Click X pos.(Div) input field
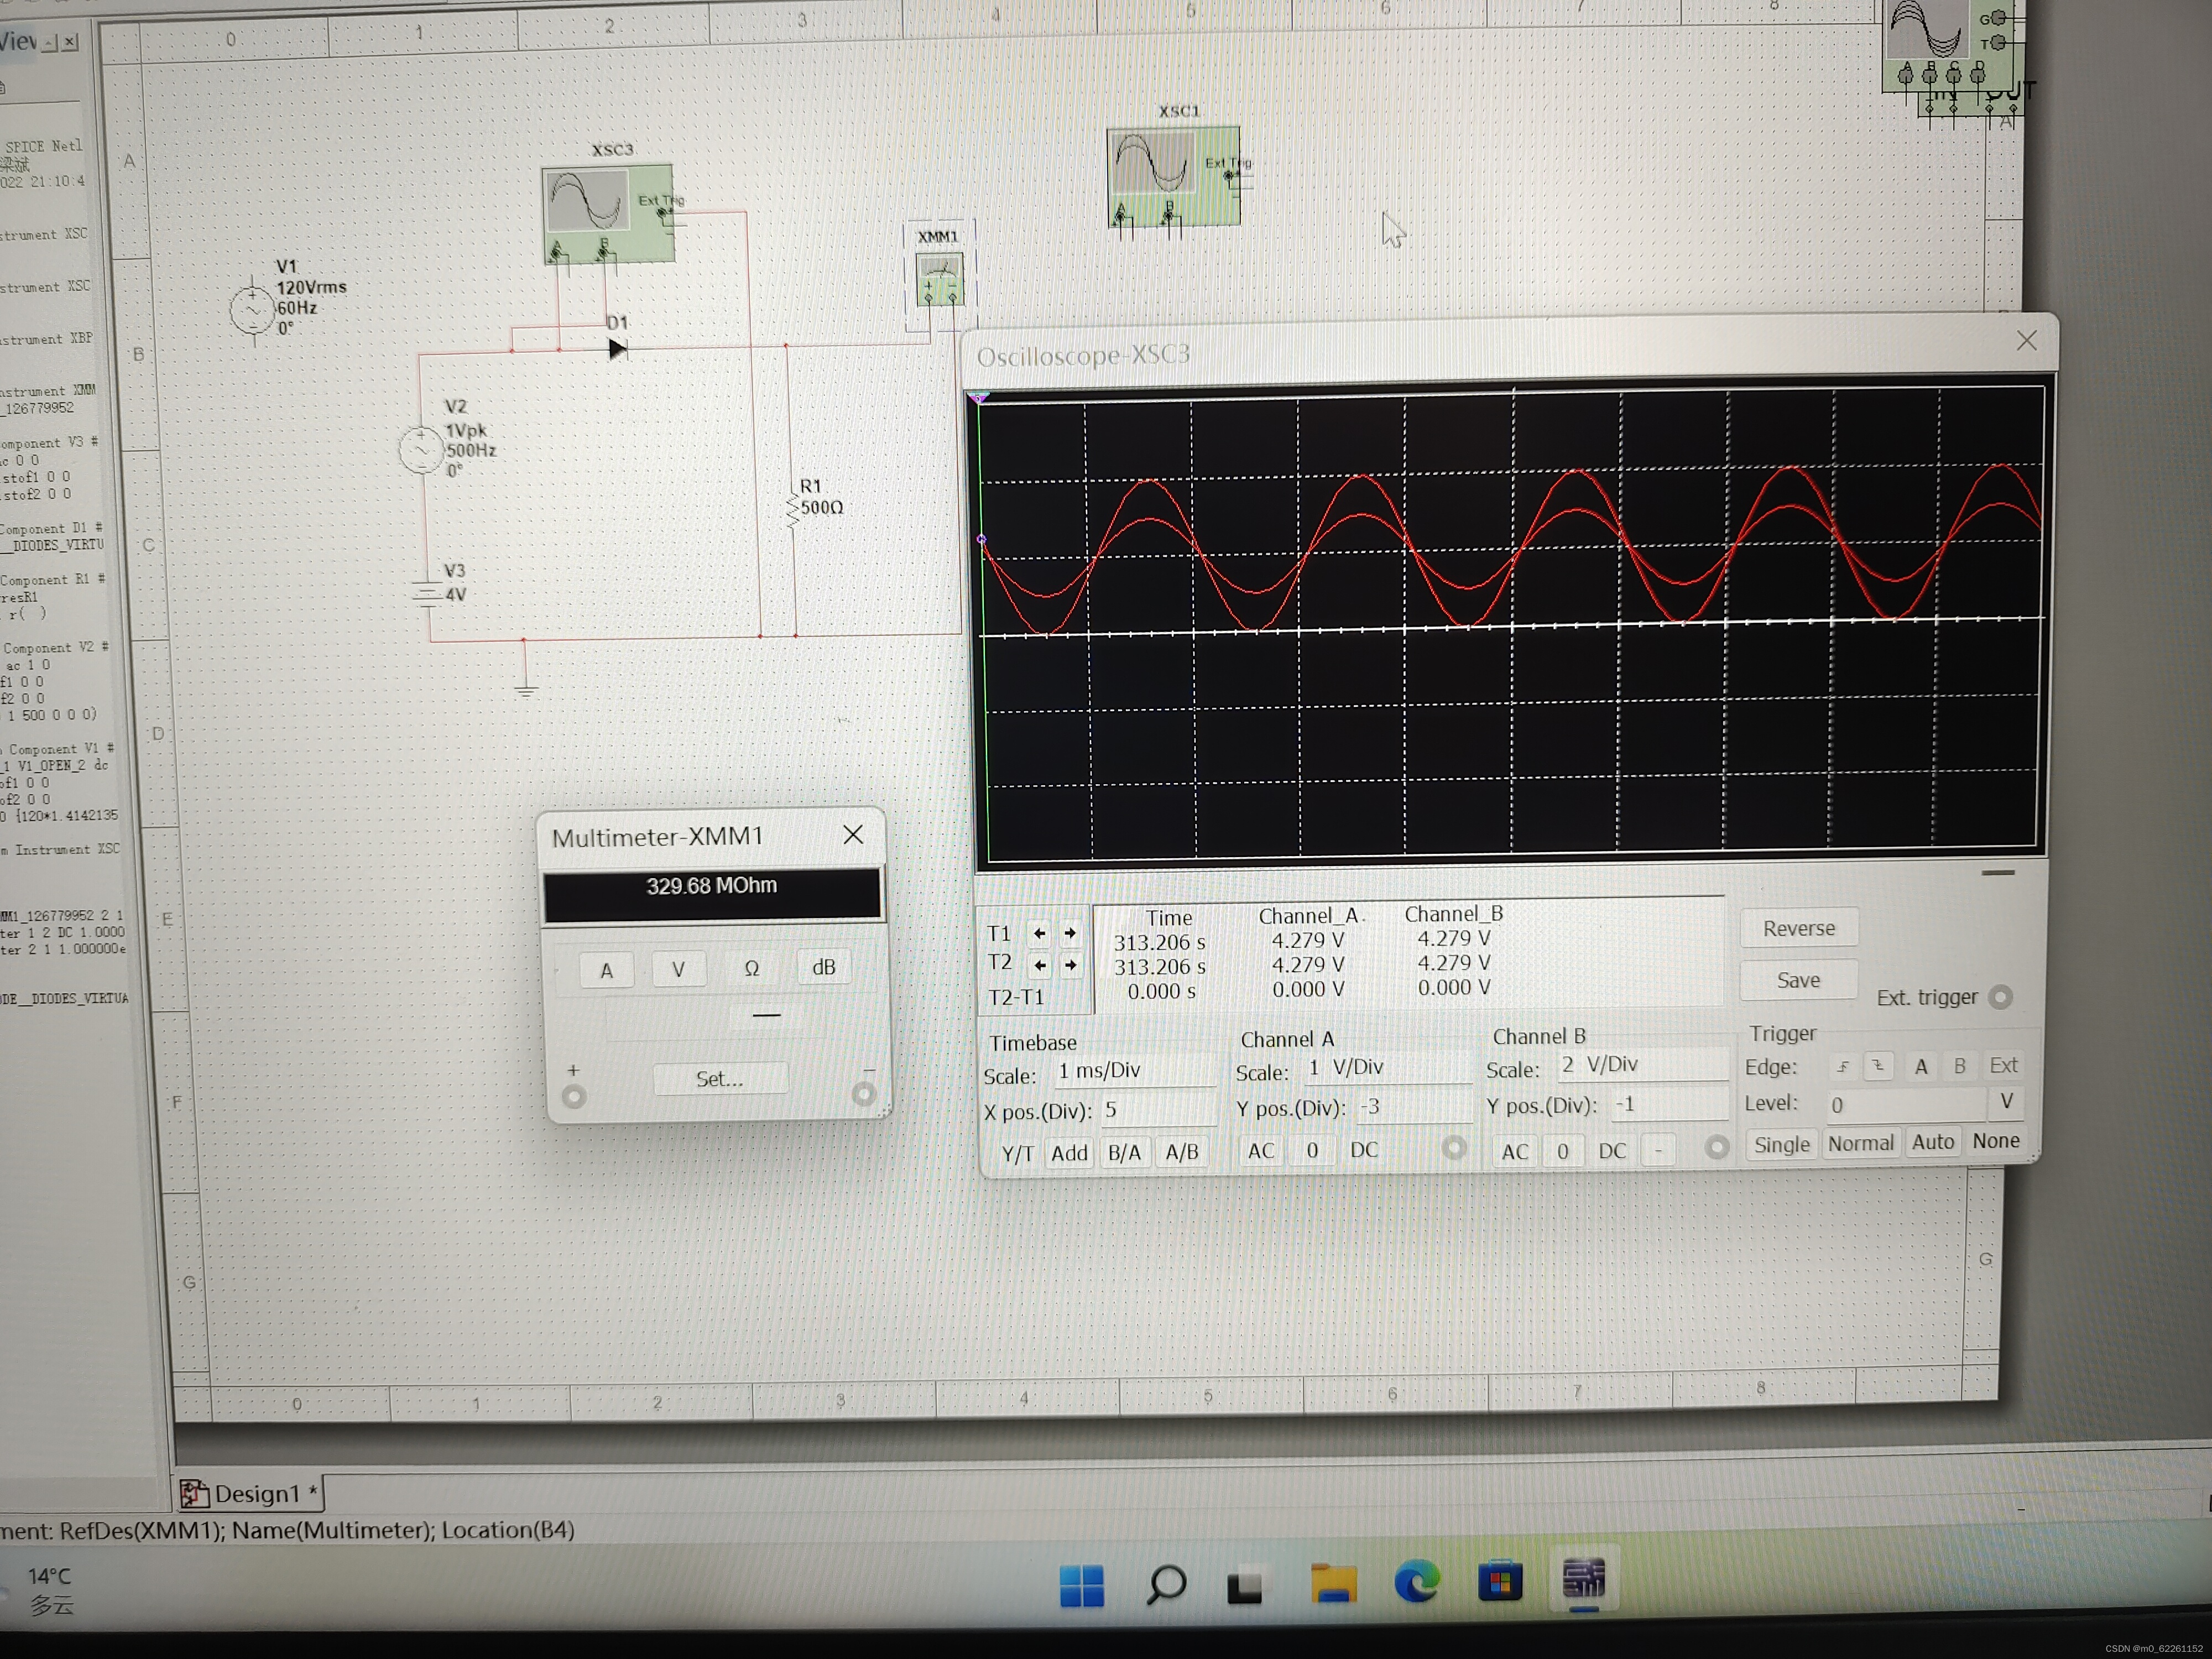 coord(1158,1111)
